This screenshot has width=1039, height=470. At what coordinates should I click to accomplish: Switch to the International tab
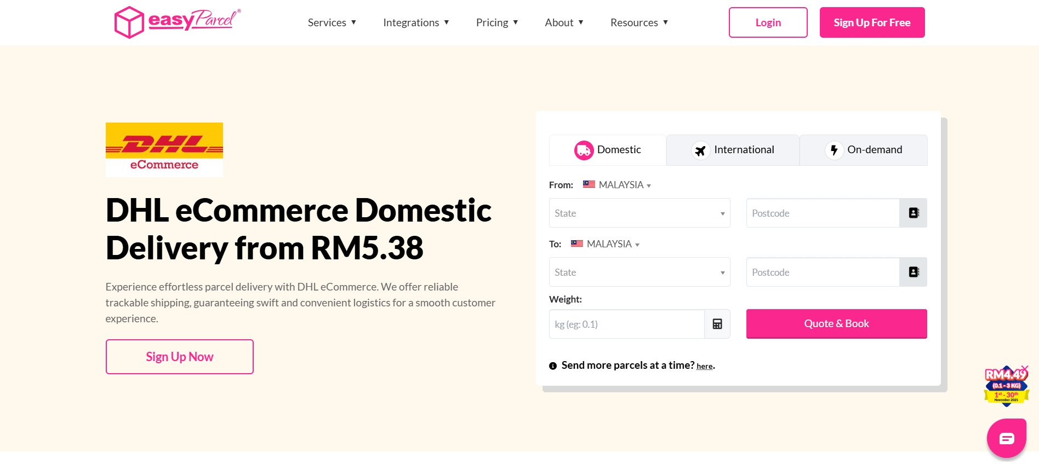click(733, 150)
